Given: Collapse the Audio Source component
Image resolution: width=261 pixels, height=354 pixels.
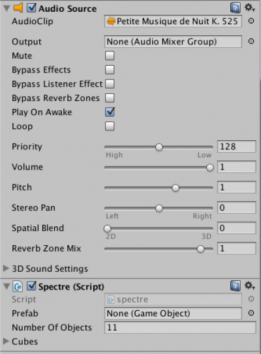Looking at the screenshot, I should coord(7,8).
